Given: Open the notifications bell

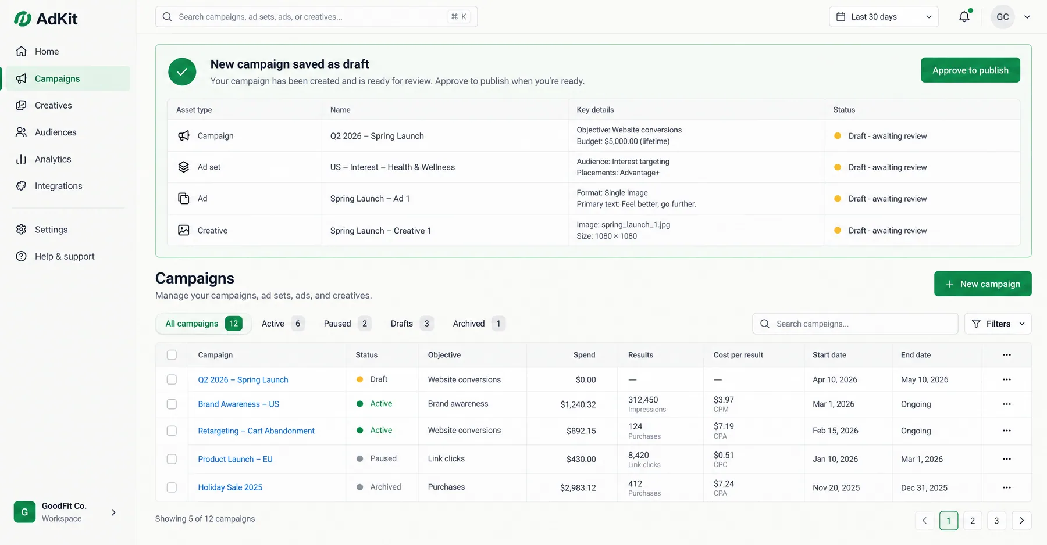Looking at the screenshot, I should [964, 17].
